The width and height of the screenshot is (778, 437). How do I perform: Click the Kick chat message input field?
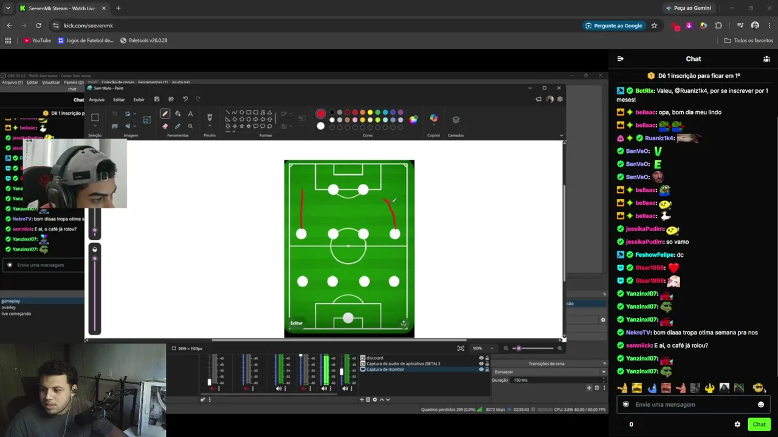click(693, 404)
